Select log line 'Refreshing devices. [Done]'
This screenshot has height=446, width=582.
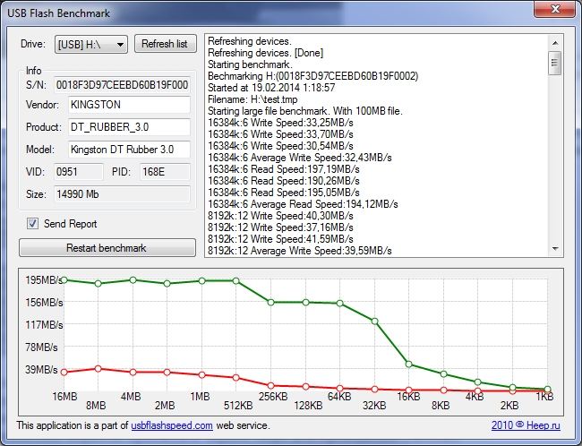[265, 53]
